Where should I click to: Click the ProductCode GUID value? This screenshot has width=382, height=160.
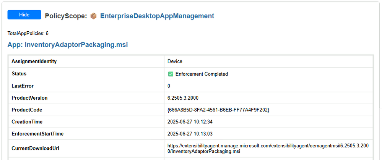coord(218,110)
